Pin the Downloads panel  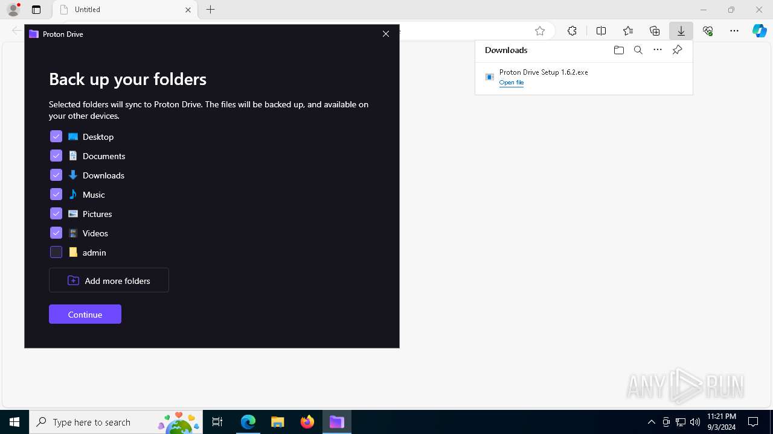point(678,50)
